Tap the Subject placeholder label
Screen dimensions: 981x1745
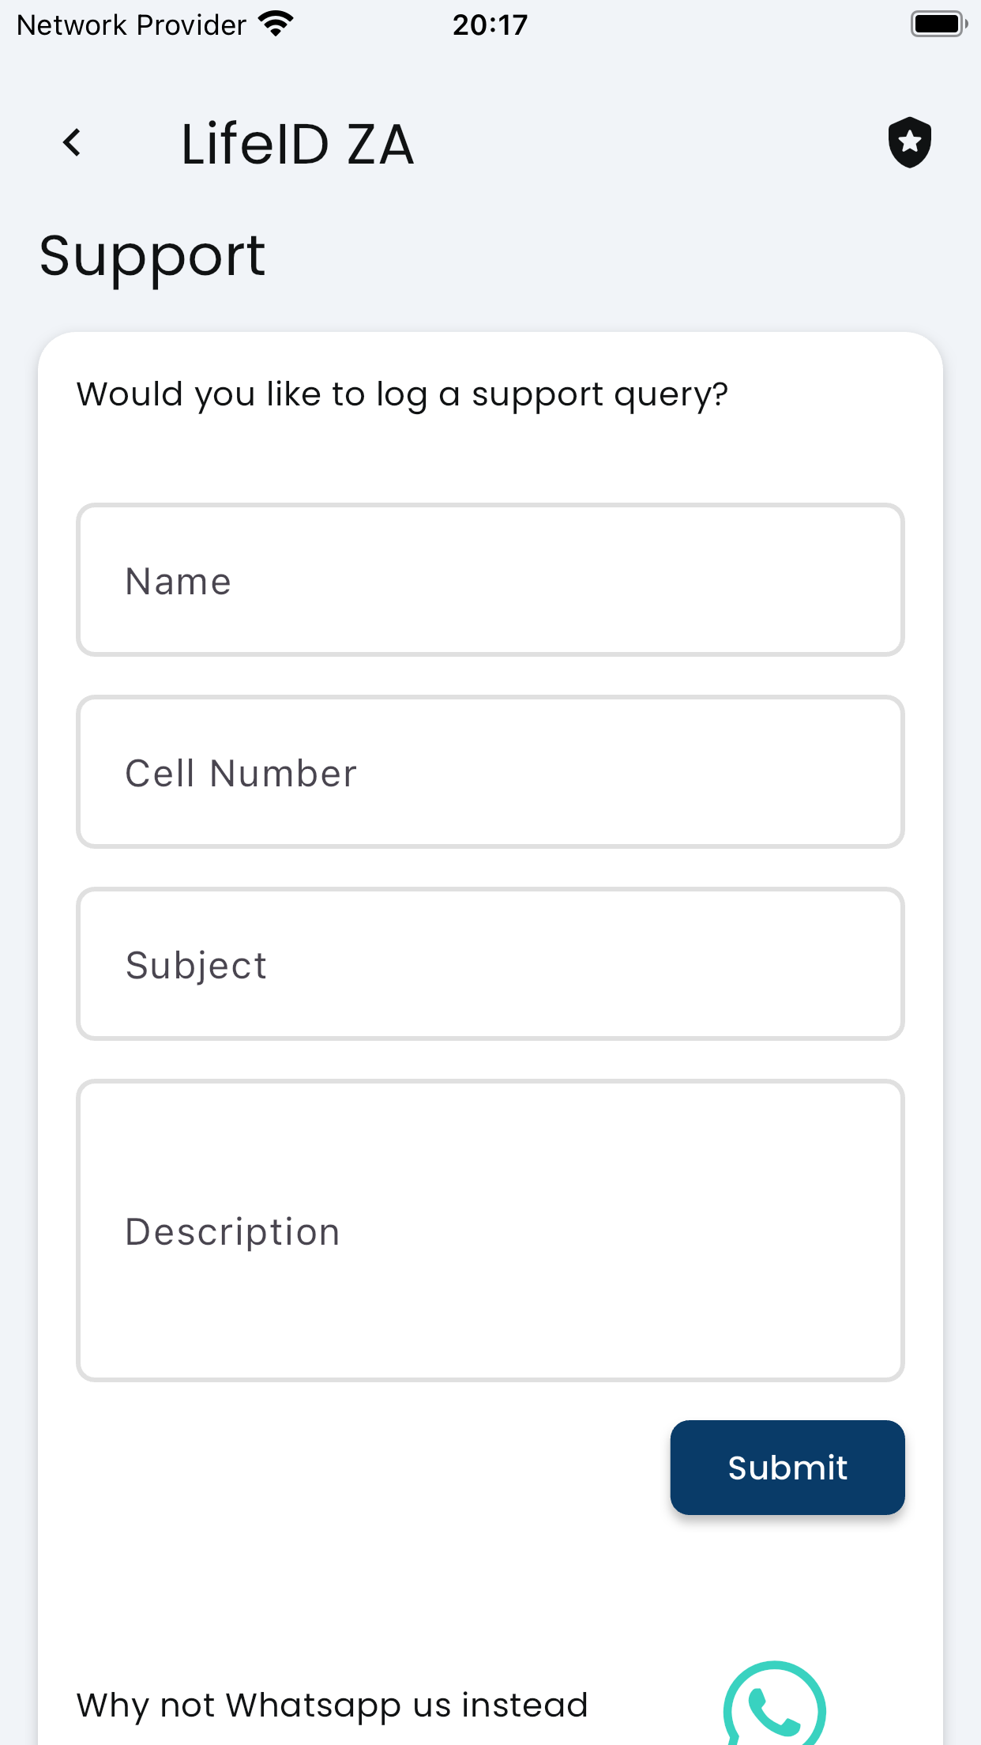point(197,966)
